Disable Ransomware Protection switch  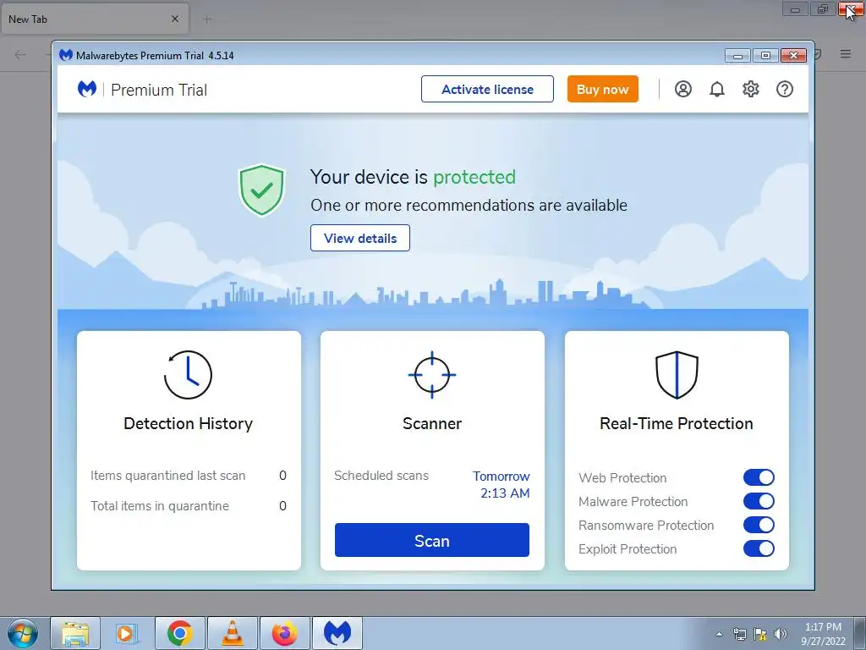759,525
